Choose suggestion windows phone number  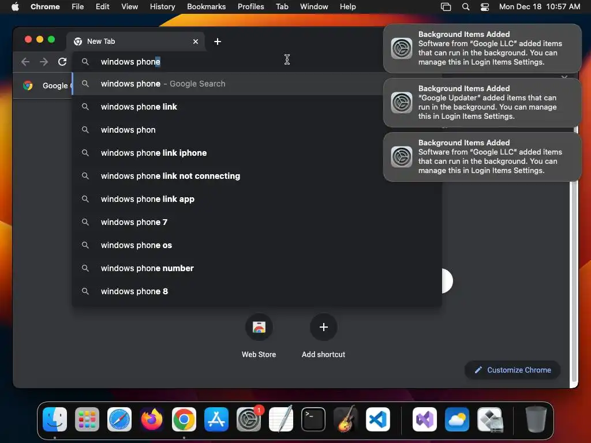point(256,268)
